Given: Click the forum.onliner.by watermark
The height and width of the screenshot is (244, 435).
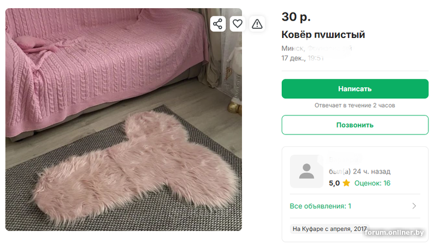Looking at the screenshot, I should 395,233.
